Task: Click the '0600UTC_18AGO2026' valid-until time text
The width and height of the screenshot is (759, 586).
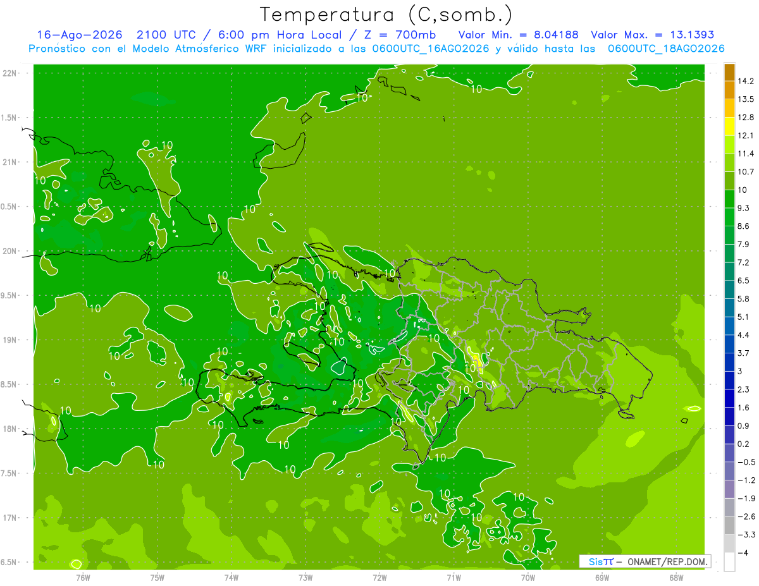Action: [666, 49]
